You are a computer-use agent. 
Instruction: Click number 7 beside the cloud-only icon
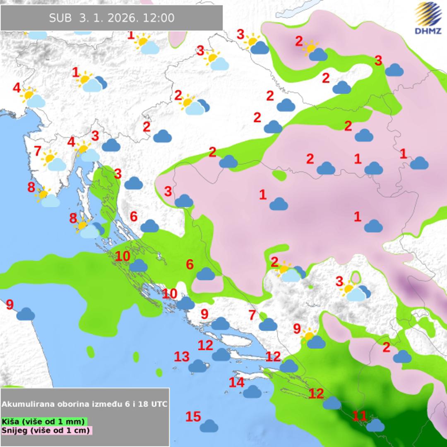252,315
